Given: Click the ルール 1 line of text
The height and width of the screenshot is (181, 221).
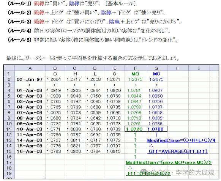Looking at the screenshot, I should pyautogui.click(x=72, y=3).
